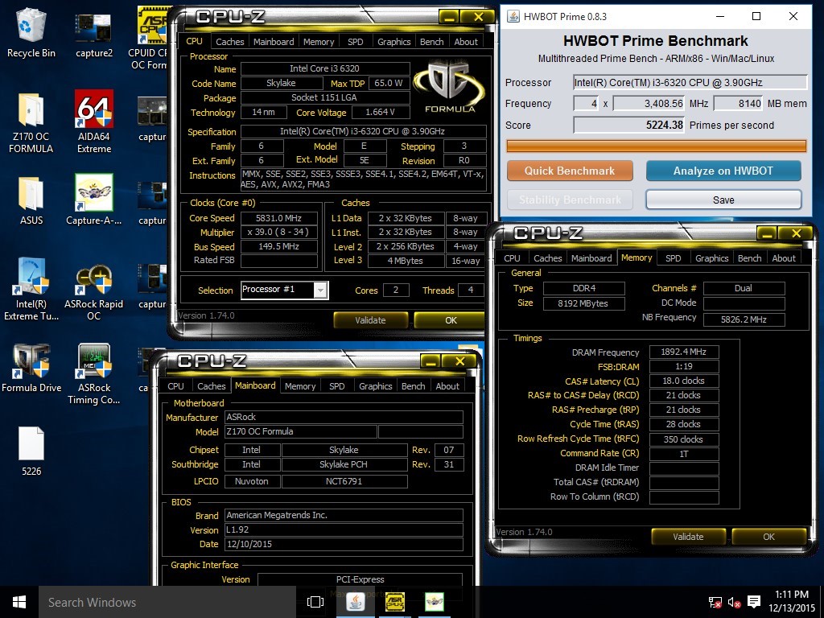Screen dimensions: 824x618
Task: Launch ASRock Timing Configurator shortcut
Action: (x=93, y=373)
